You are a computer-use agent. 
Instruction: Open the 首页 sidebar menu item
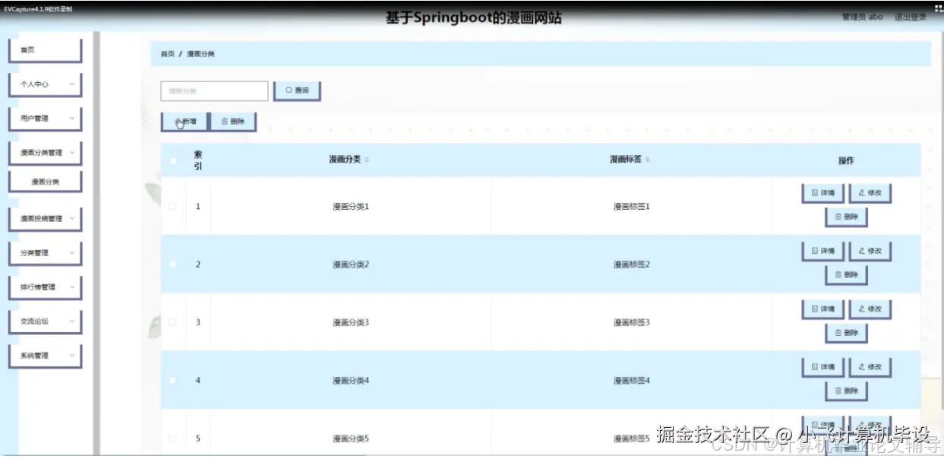coord(44,50)
